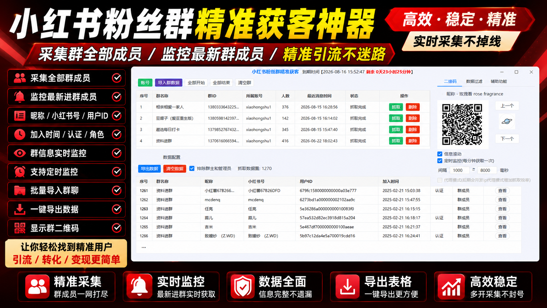This screenshot has width=547, height=308.
Task: Click the 人数 column header
Action: click(x=286, y=96)
